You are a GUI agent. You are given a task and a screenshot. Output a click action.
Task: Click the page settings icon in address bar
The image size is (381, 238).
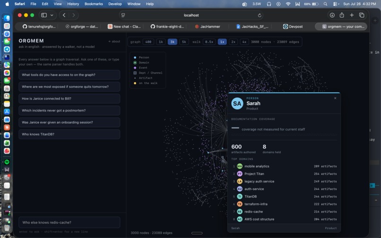(x=123, y=15)
